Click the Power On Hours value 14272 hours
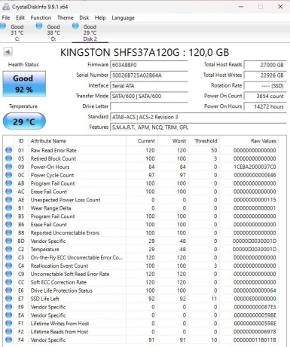 tap(265, 106)
